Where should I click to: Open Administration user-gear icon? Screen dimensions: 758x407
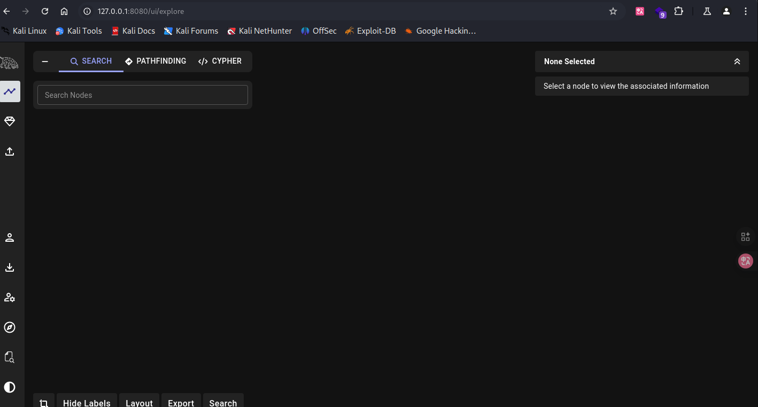coord(10,297)
